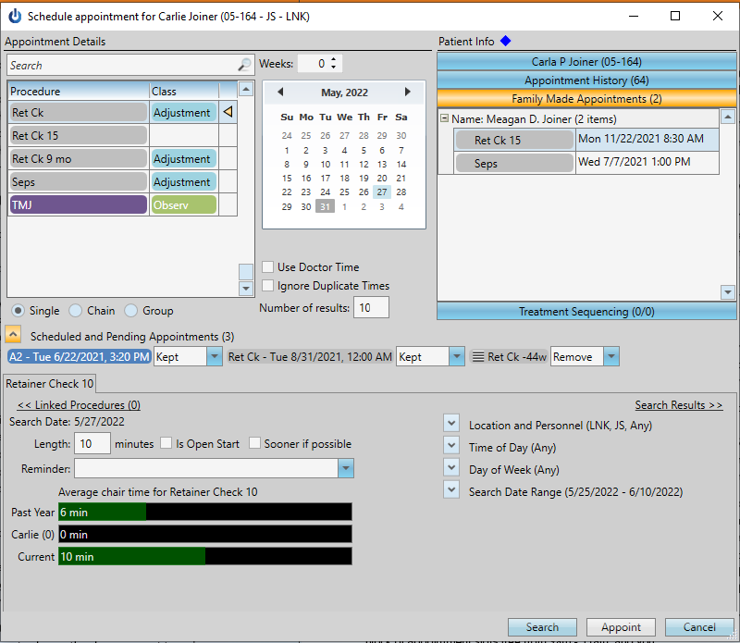Switch to the Appointment History (64) tab

(586, 80)
